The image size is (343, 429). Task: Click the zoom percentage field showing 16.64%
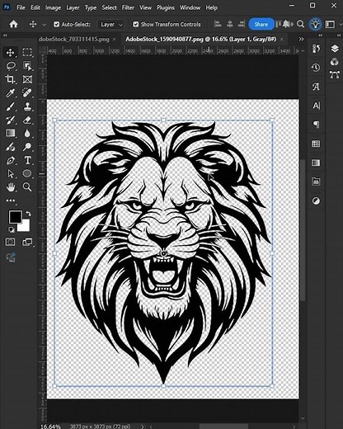coord(50,427)
